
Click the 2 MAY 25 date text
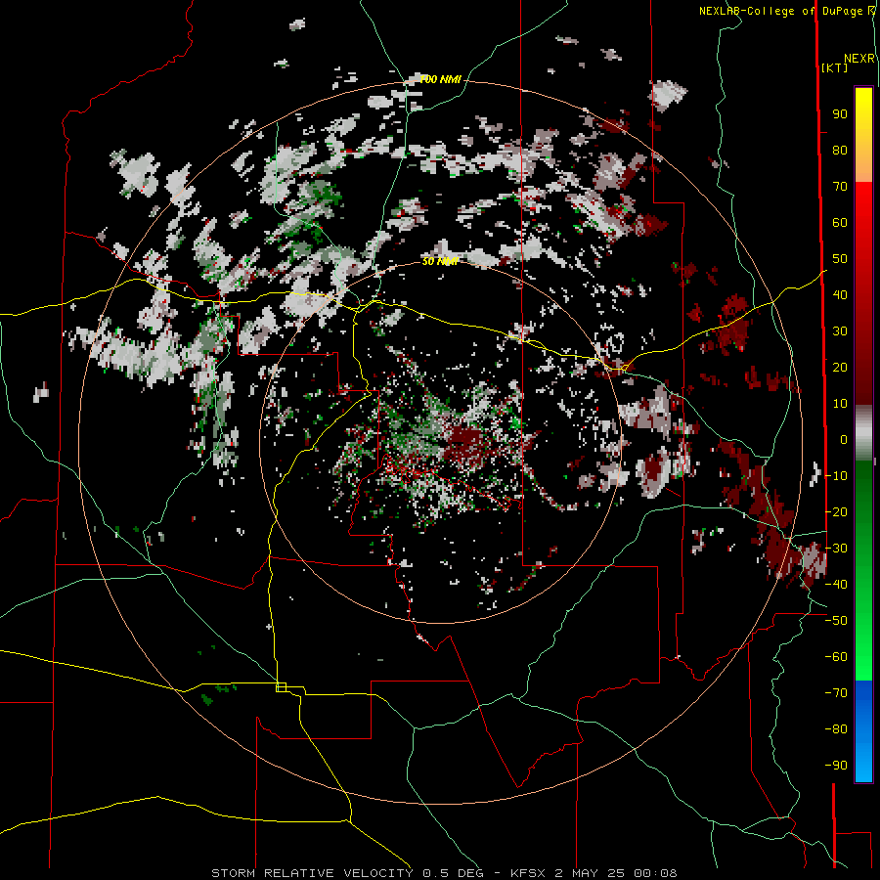[589, 873]
